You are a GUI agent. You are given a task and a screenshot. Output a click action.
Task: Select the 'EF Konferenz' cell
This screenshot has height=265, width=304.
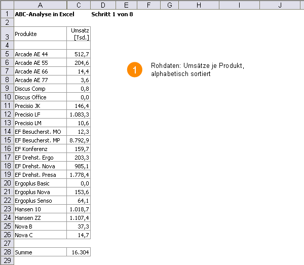click(x=41, y=148)
